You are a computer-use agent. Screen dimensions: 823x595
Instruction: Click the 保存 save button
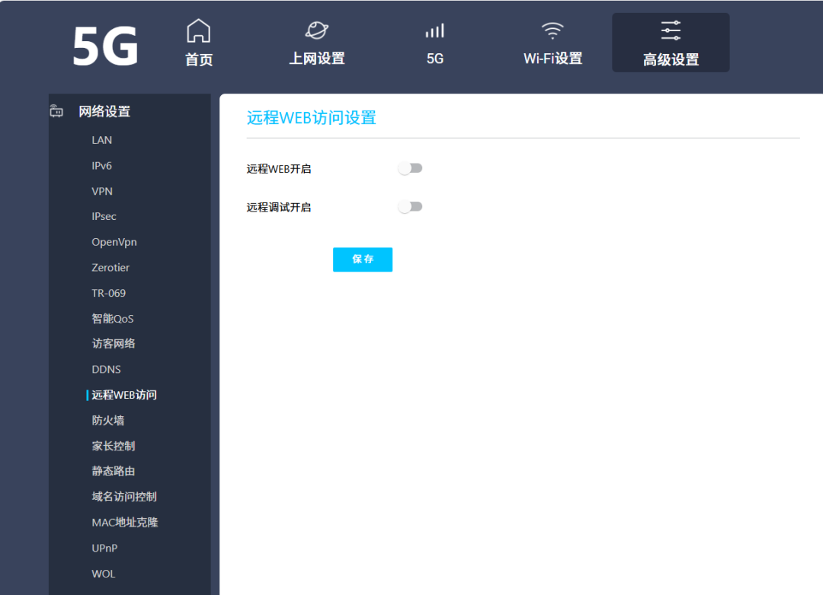(363, 259)
